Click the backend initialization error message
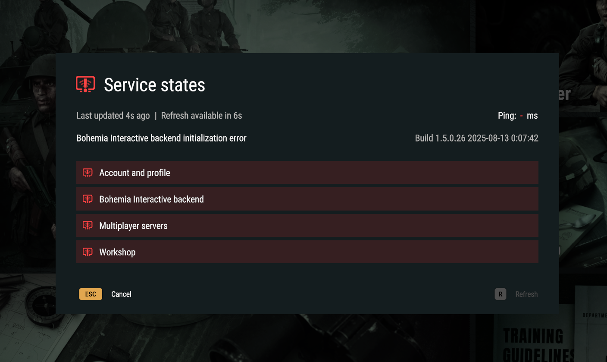 tap(161, 139)
